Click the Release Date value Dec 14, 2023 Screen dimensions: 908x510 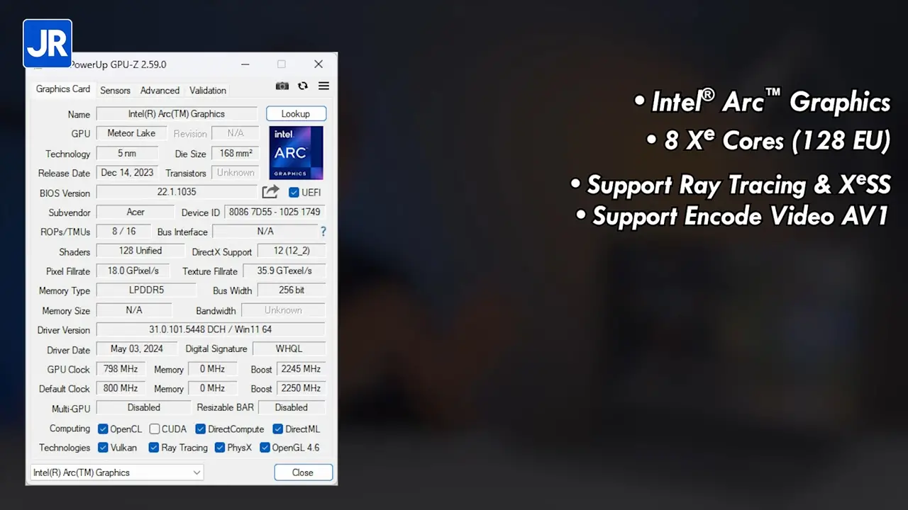tap(128, 173)
